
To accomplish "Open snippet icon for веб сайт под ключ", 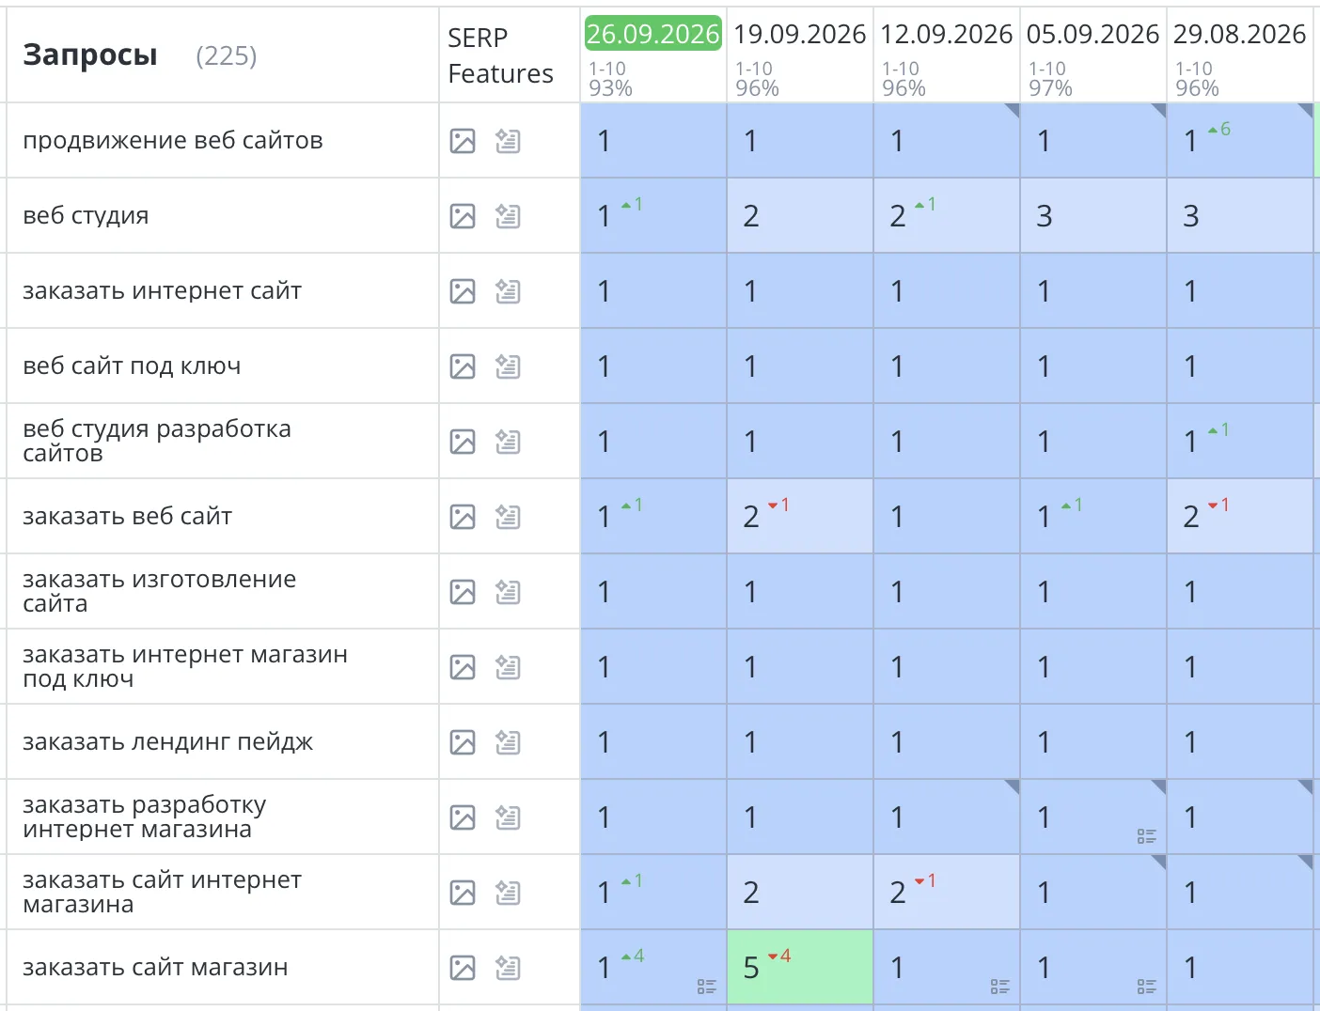I will [x=508, y=366].
